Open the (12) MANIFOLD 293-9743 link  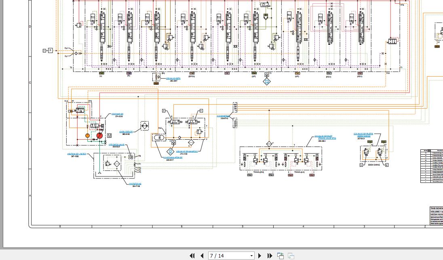coord(224,116)
